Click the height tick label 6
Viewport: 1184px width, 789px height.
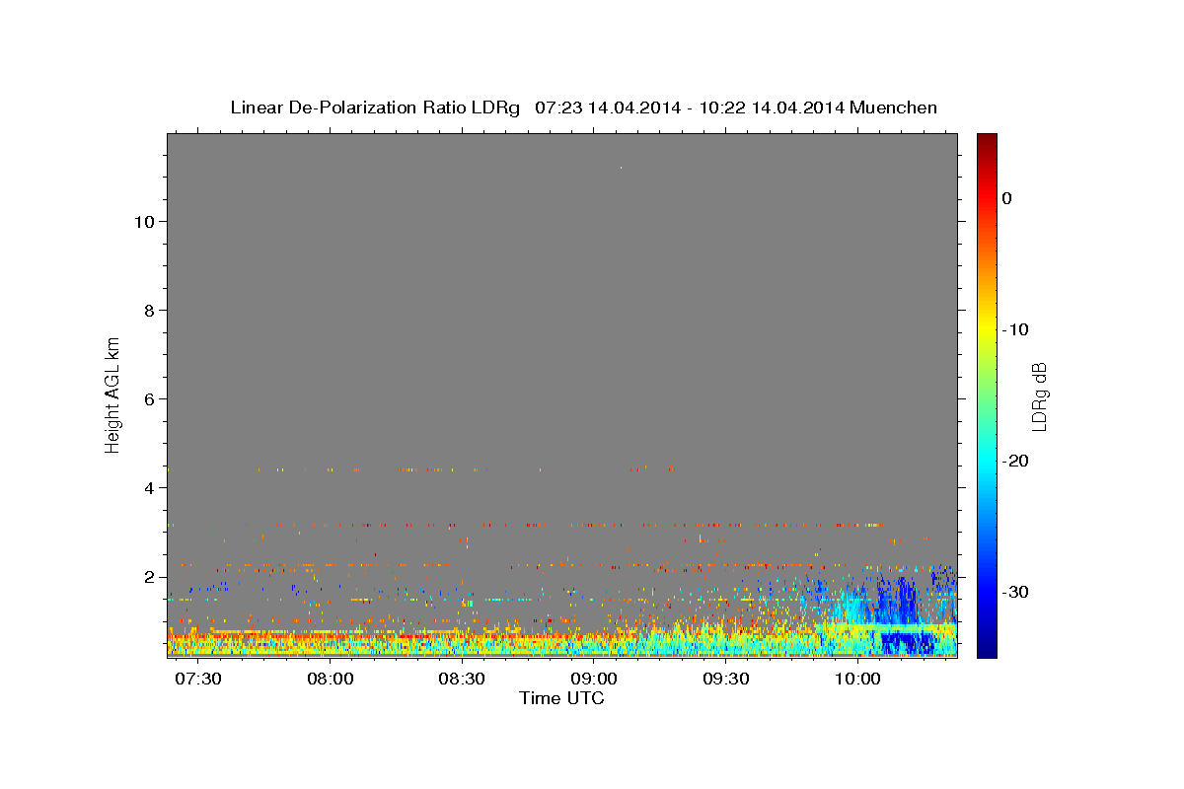coord(150,399)
